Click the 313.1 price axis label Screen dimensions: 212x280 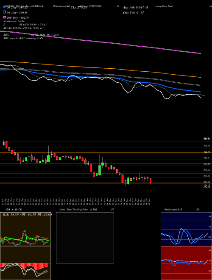point(206,158)
